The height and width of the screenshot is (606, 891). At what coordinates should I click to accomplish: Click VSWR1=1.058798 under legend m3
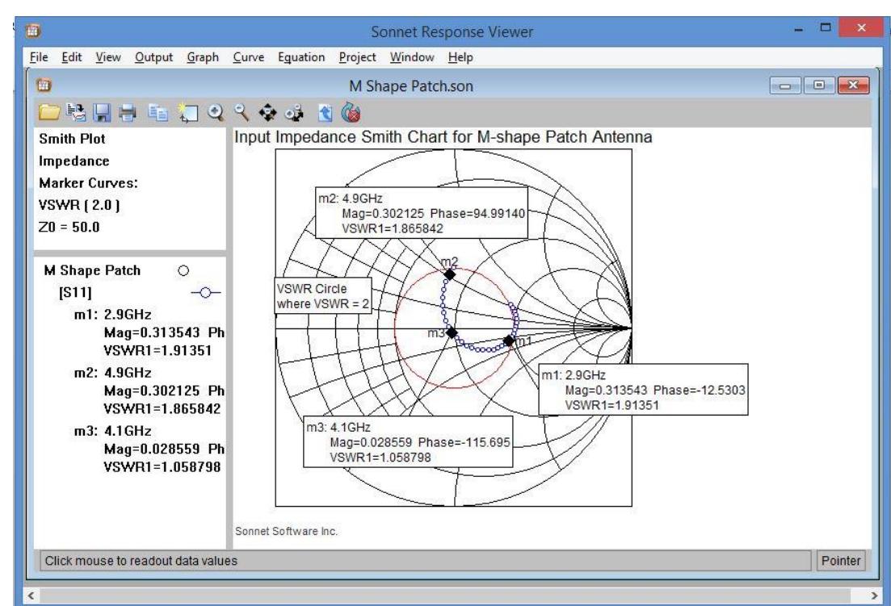click(162, 467)
